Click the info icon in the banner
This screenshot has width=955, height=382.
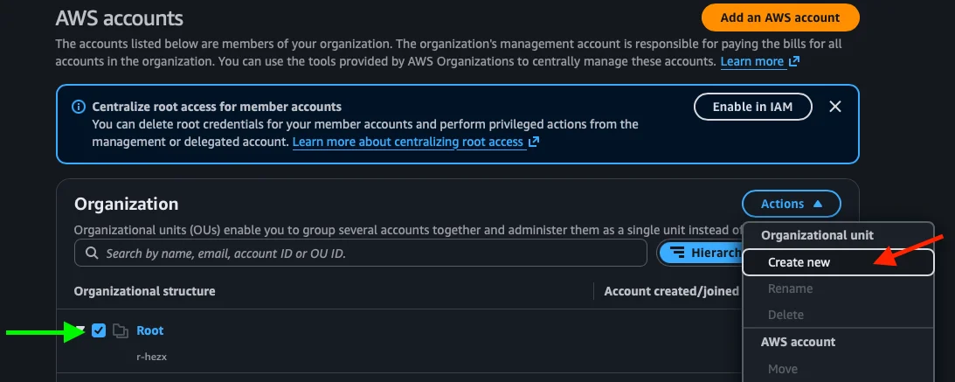pos(79,107)
